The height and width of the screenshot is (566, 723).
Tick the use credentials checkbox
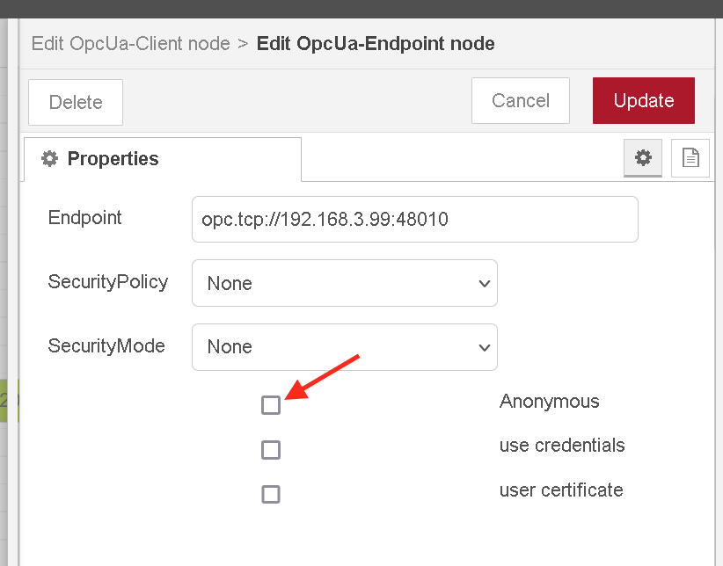coord(271,450)
